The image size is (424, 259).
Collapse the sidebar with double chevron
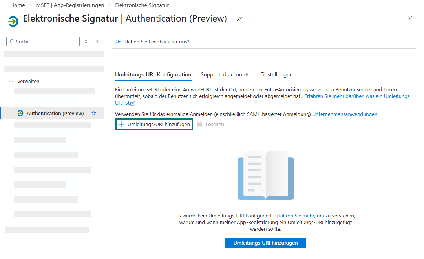[x=98, y=42]
